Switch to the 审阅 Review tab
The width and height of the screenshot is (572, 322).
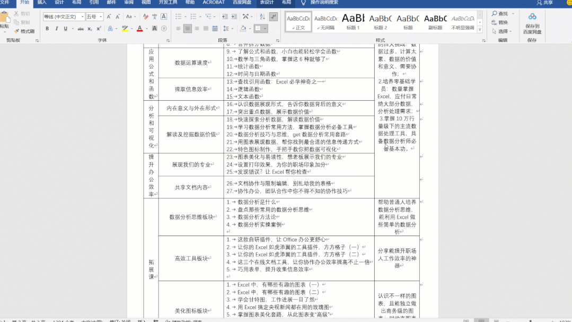[x=128, y=3]
